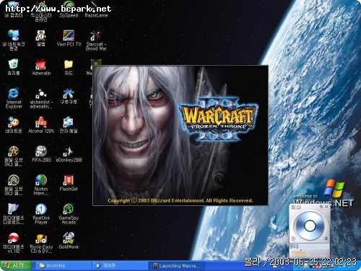
Task: Select the Adrenalin desktop shortcut
Action: point(41,67)
